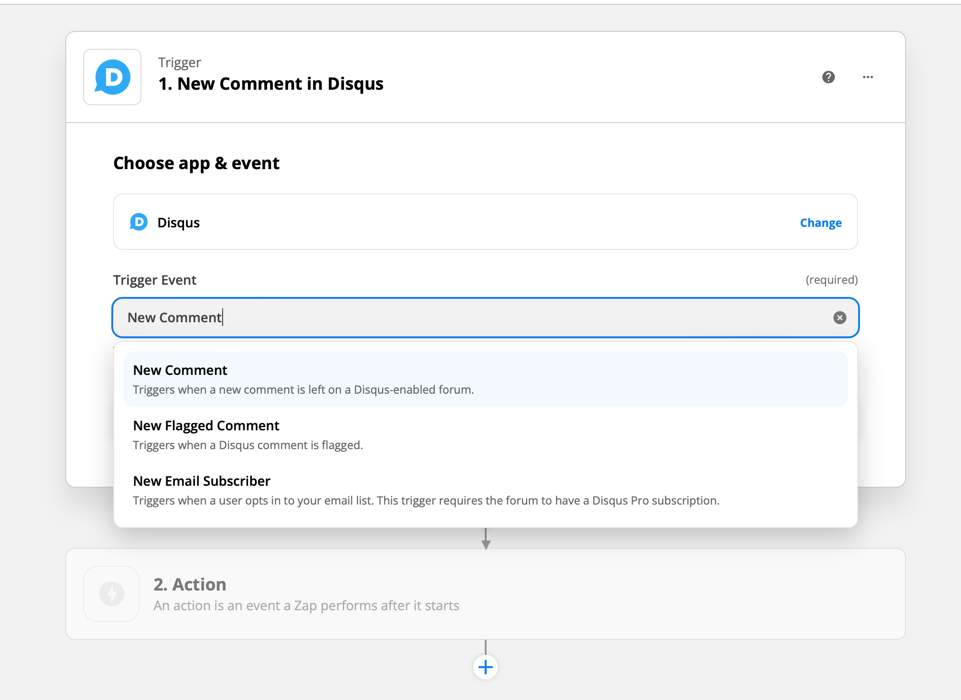
Task: Click the Disqus logo in the trigger header
Action: click(x=112, y=77)
